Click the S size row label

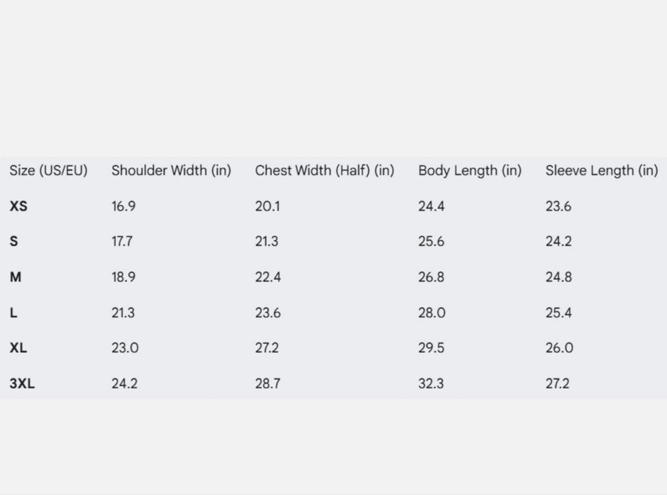point(13,241)
